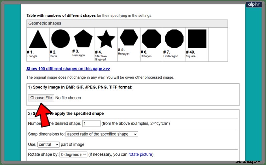Click the Hexagon shape icon #5
The image size is (266, 165).
coord(129,37)
